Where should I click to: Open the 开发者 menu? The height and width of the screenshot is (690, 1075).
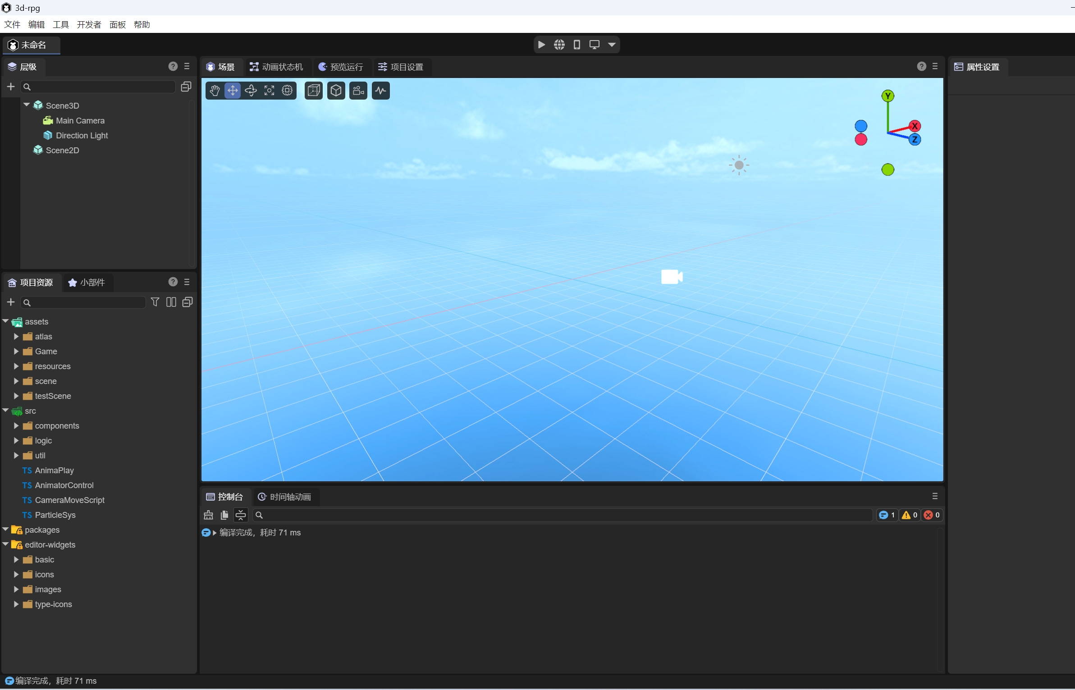[x=89, y=24]
